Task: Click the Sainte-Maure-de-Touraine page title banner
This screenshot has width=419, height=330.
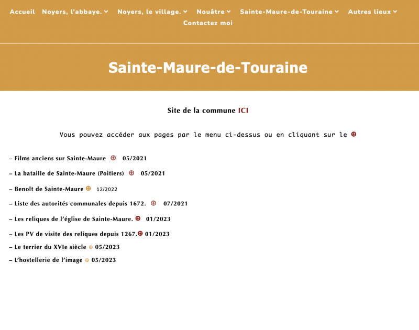Action: (x=208, y=68)
